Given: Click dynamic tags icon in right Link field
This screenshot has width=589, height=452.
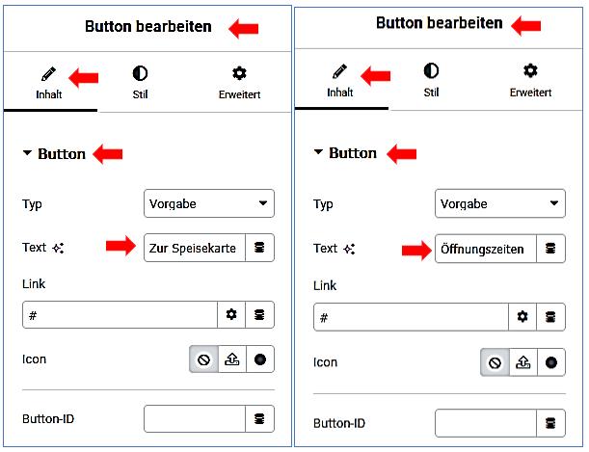Looking at the screenshot, I should (x=550, y=316).
